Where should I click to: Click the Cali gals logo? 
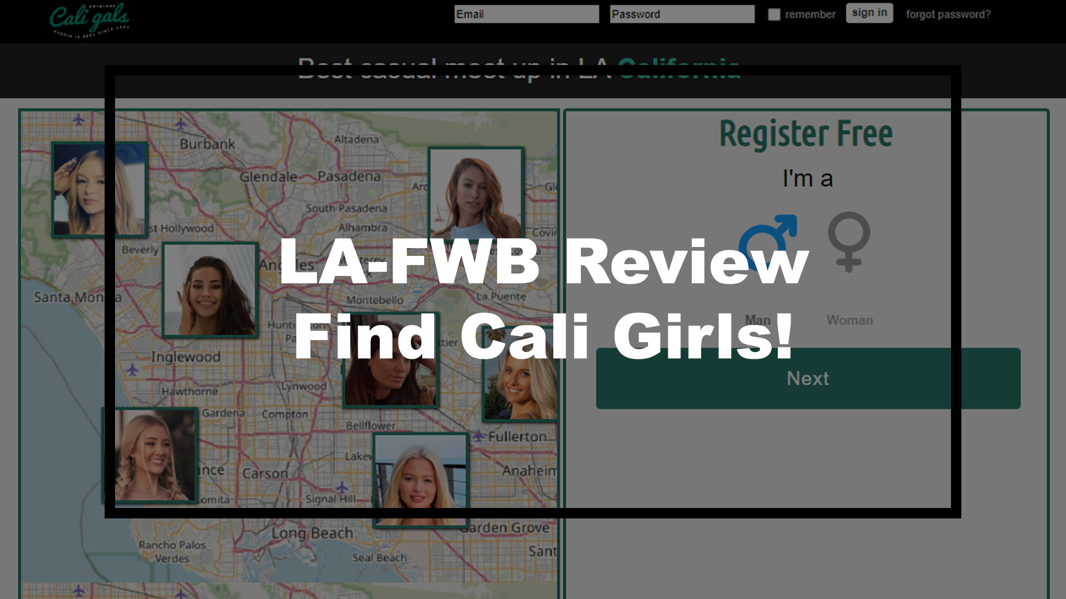pos(88,18)
